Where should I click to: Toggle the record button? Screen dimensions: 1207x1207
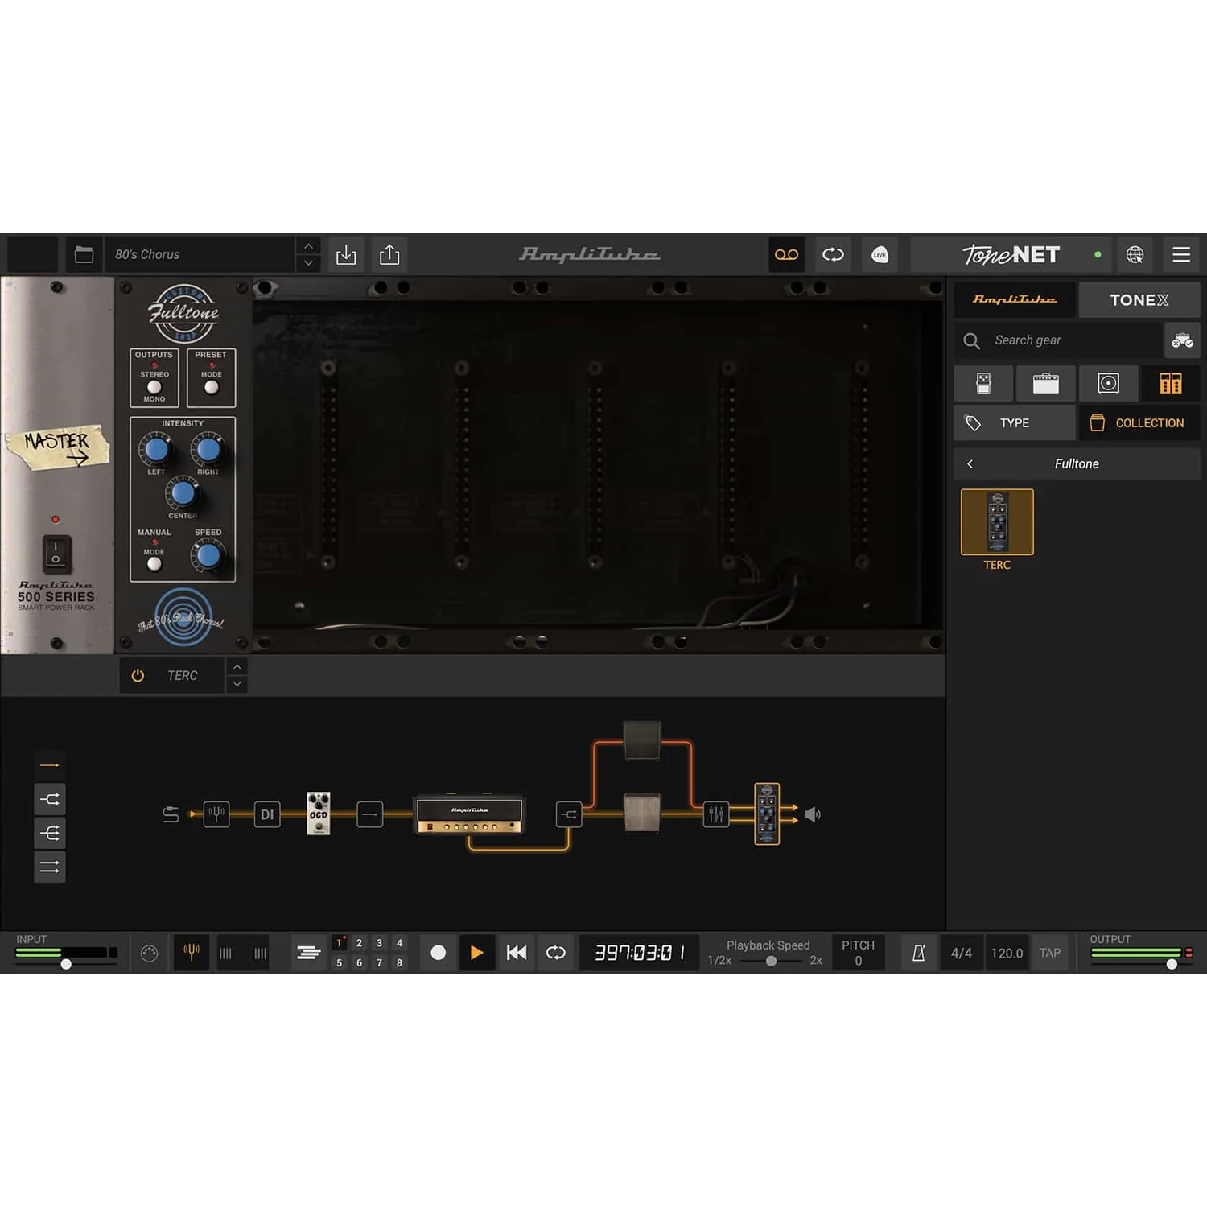click(439, 953)
